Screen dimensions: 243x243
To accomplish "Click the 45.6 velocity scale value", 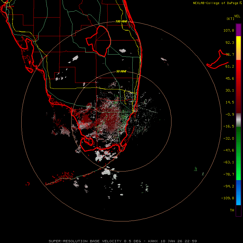I will click(230, 78).
